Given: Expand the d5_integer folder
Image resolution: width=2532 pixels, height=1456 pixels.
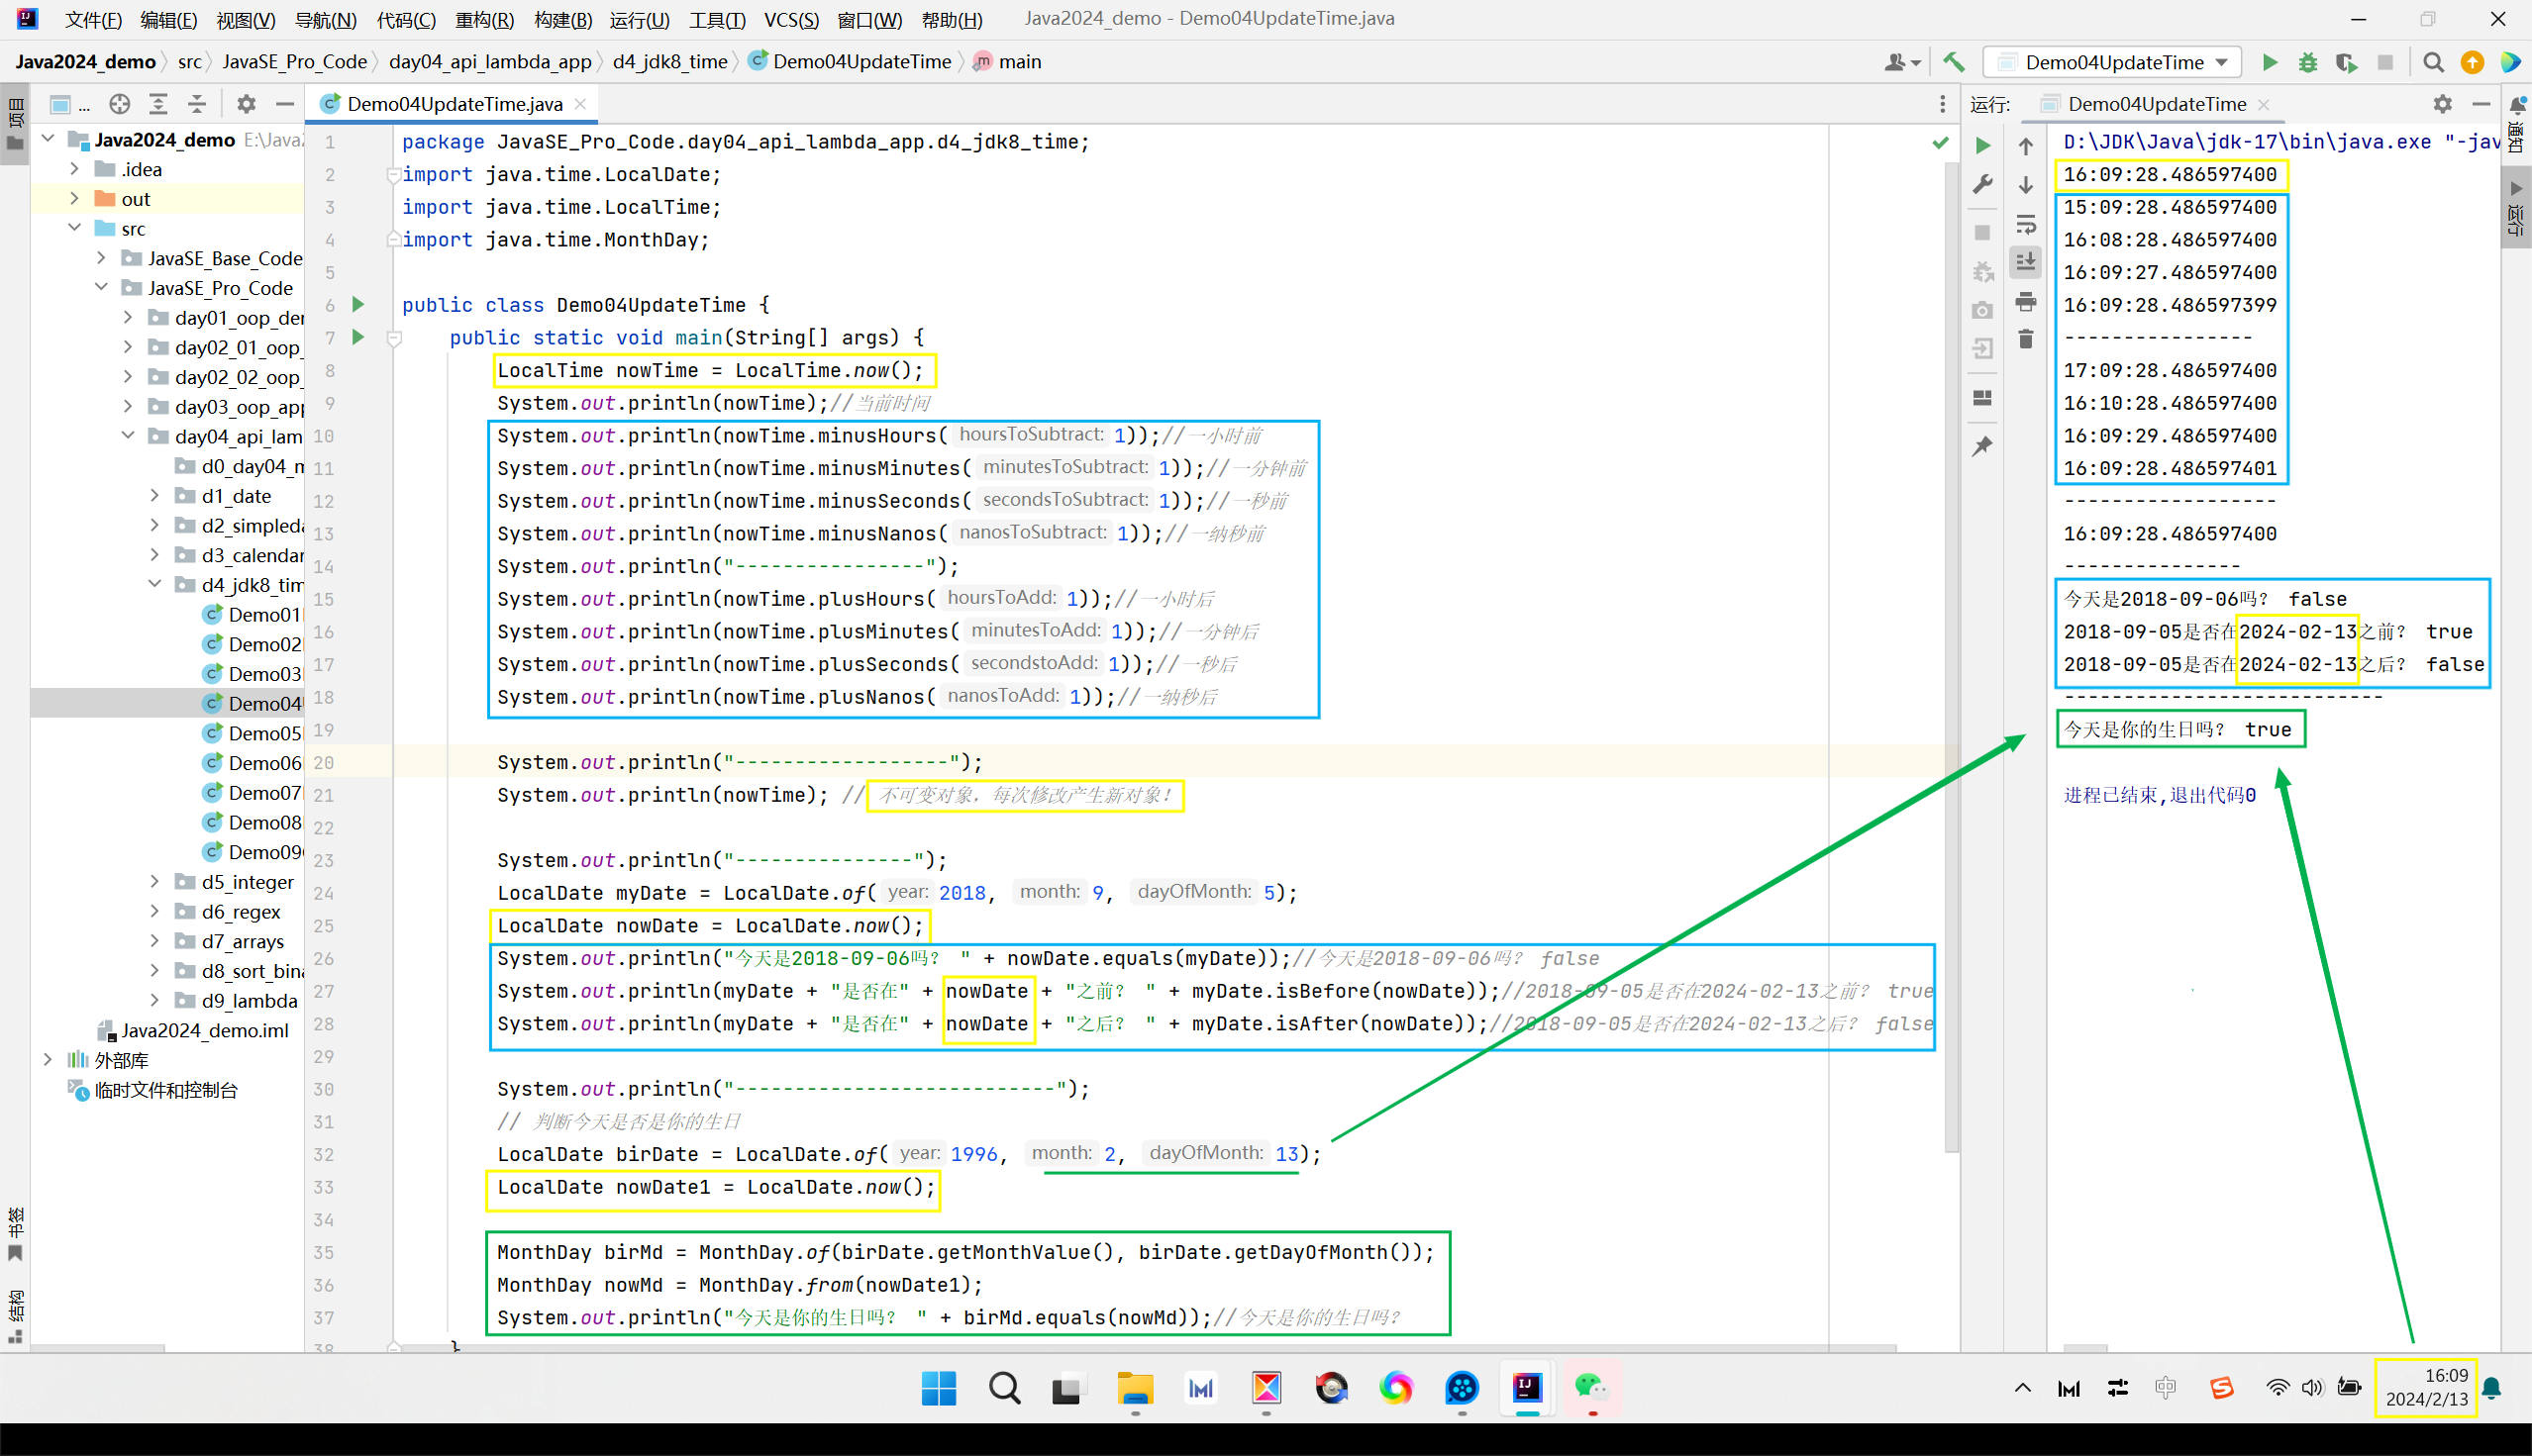Looking at the screenshot, I should pyautogui.click(x=155, y=882).
